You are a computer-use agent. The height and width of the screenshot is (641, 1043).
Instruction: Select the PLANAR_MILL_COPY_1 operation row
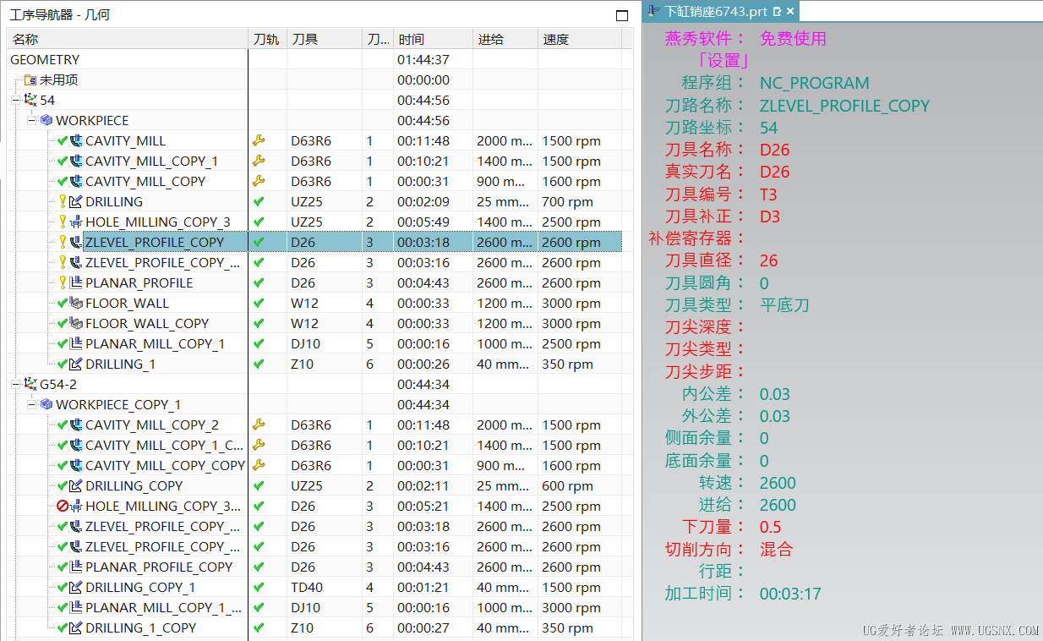click(155, 344)
